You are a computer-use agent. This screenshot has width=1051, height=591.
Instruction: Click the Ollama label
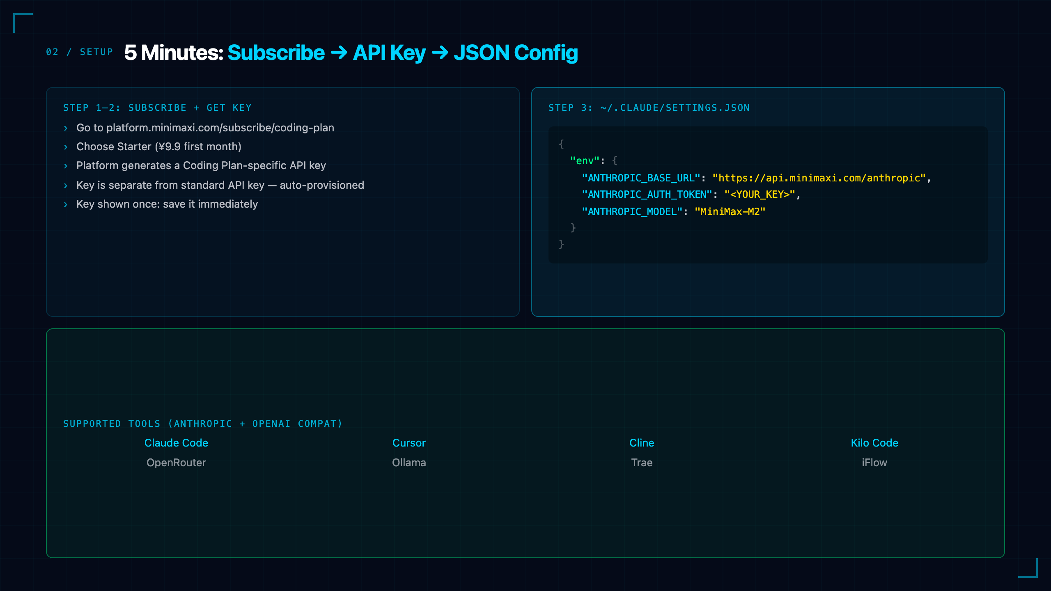(x=409, y=463)
